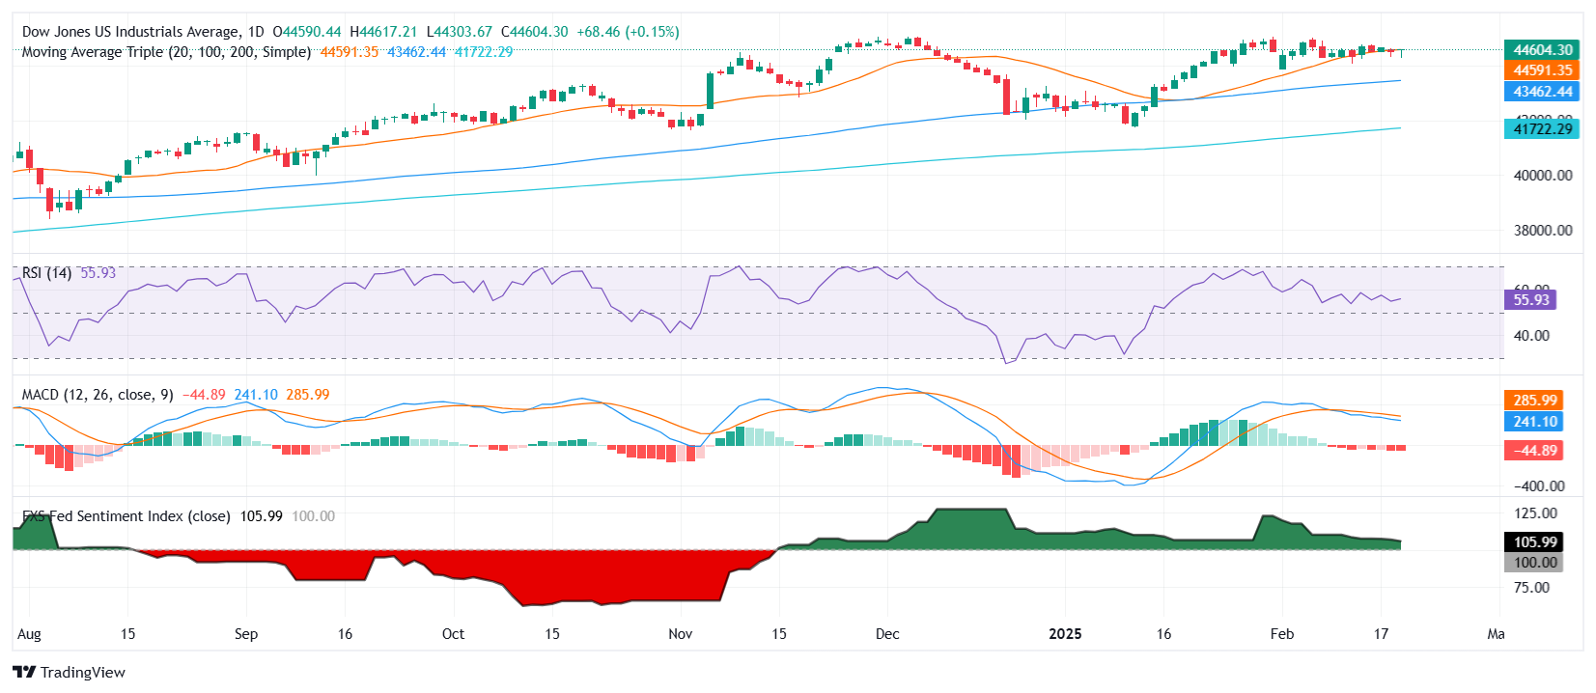Click the gray 100.00 baseline tag
Image resolution: width=1596 pixels, height=693 pixels.
pos(1534,563)
